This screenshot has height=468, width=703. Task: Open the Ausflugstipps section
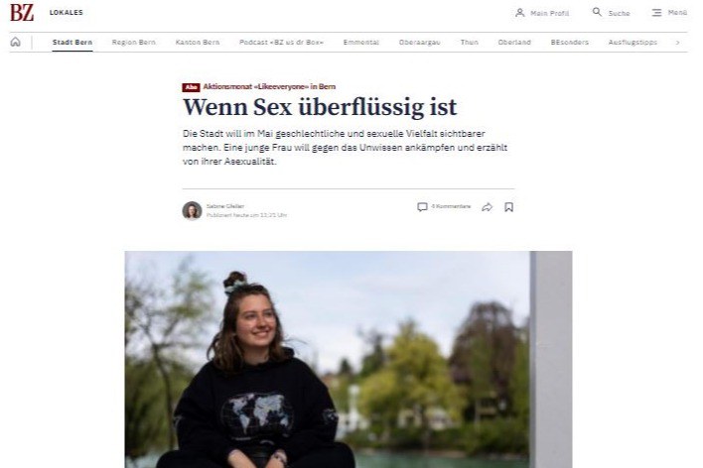click(x=633, y=42)
